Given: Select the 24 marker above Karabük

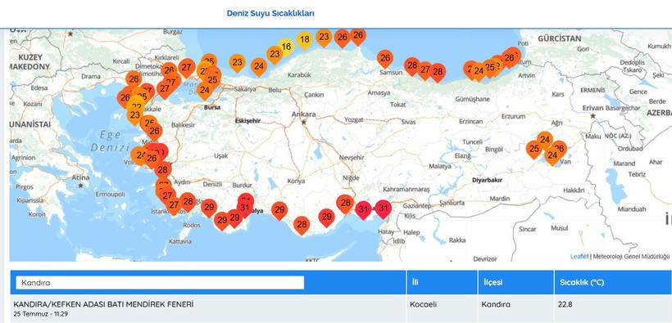Looking at the screenshot, I should (259, 67).
